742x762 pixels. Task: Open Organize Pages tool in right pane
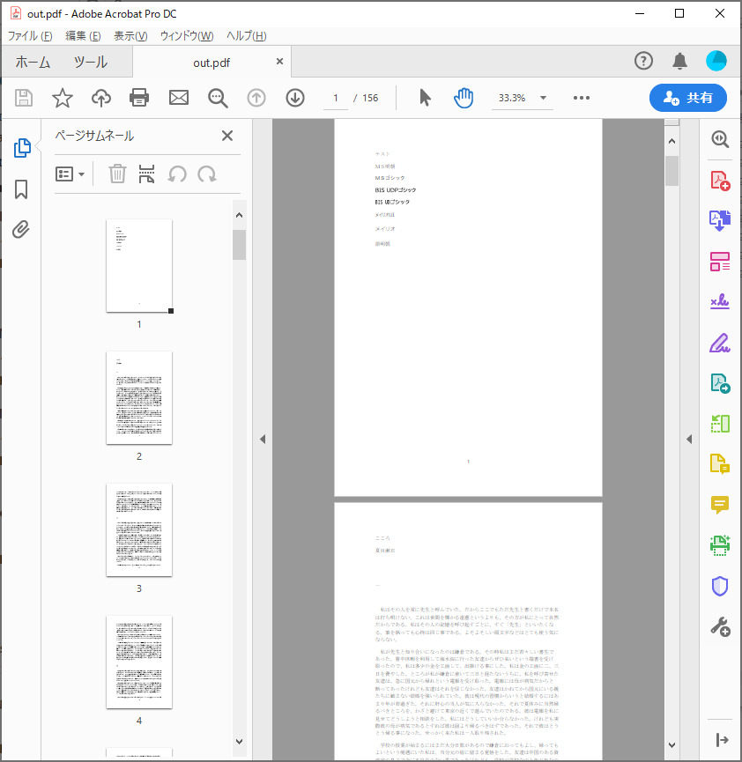click(x=720, y=262)
